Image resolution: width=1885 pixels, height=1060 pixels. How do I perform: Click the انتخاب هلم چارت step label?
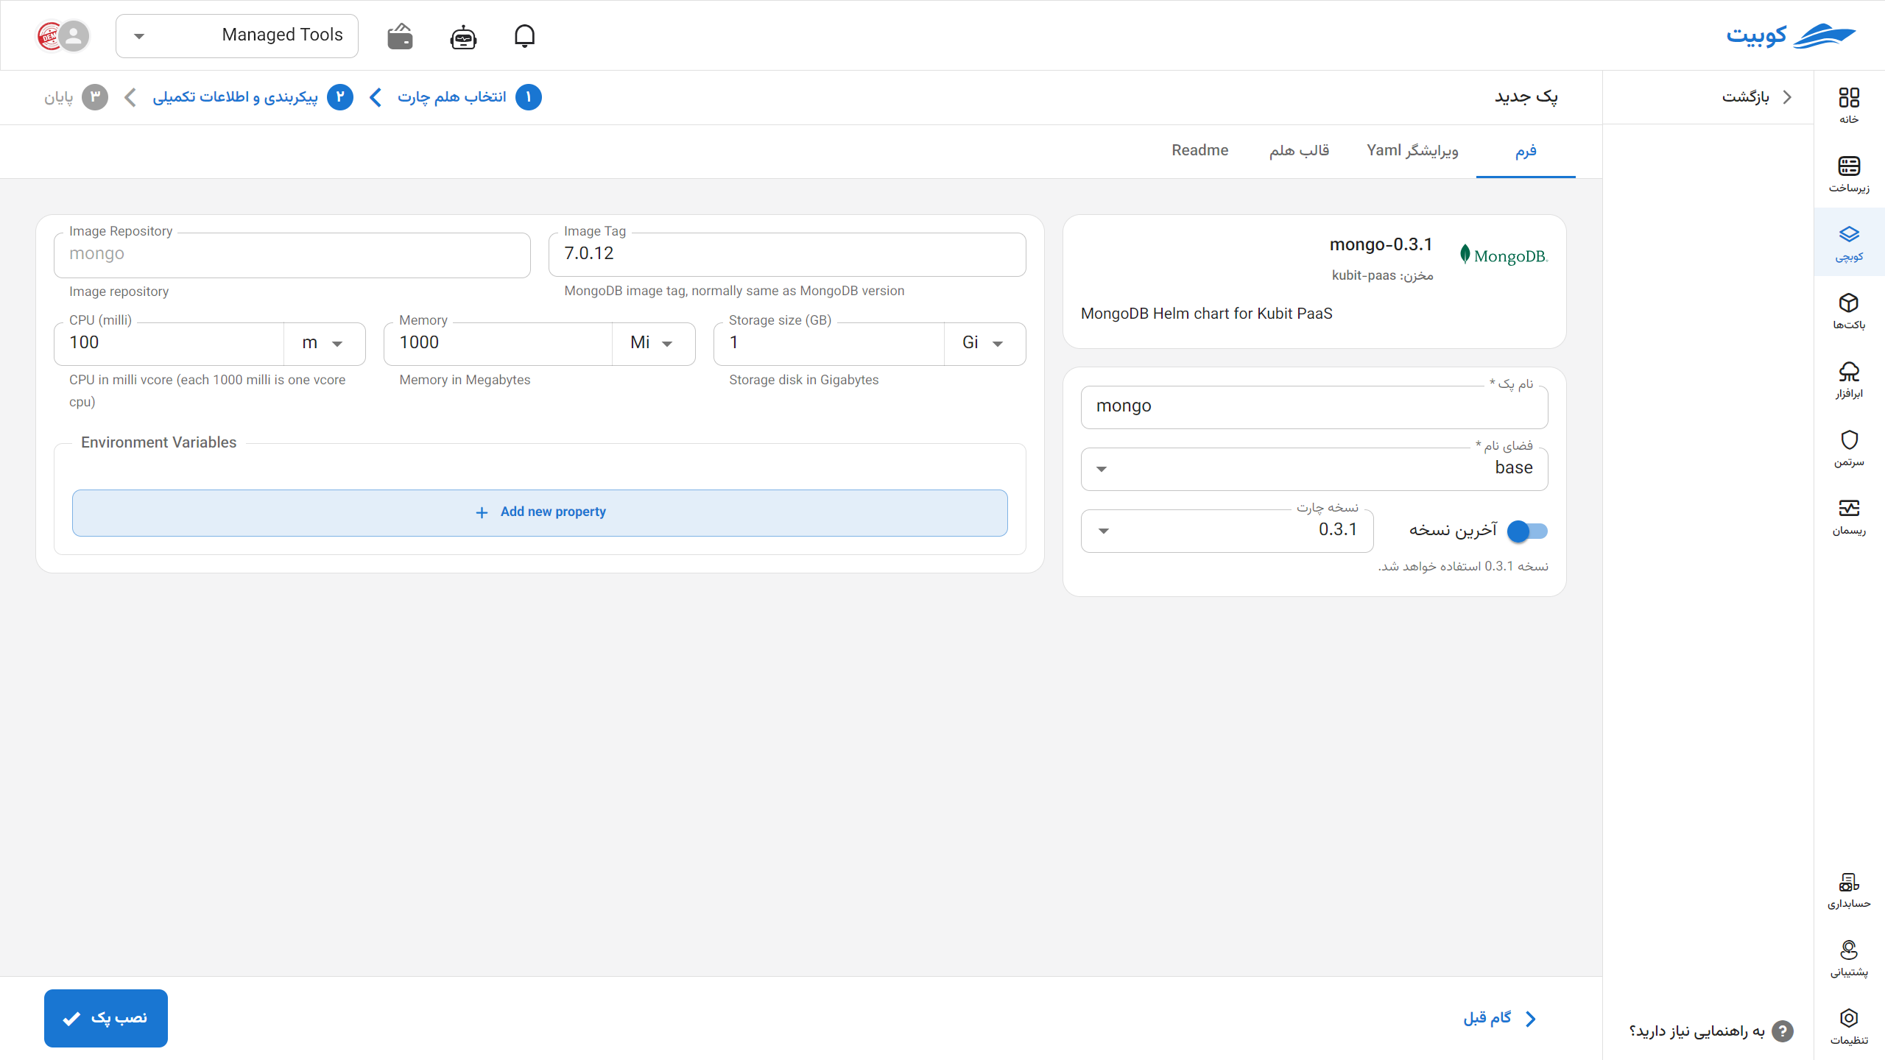[452, 97]
